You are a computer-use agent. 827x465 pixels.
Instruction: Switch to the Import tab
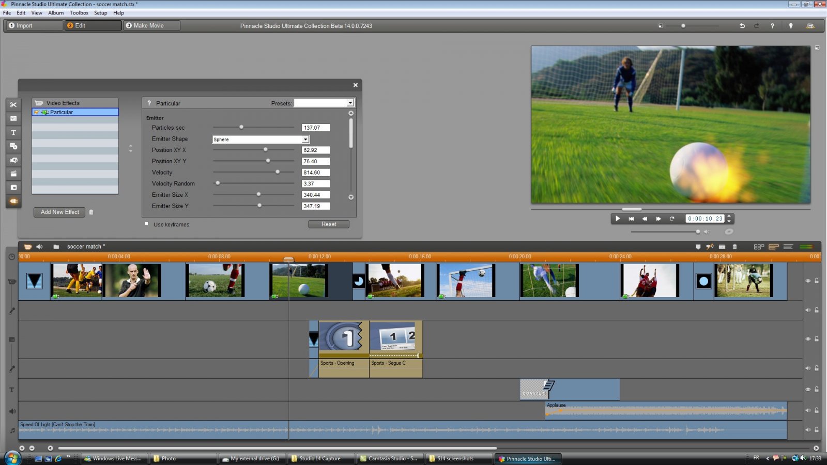tap(34, 25)
